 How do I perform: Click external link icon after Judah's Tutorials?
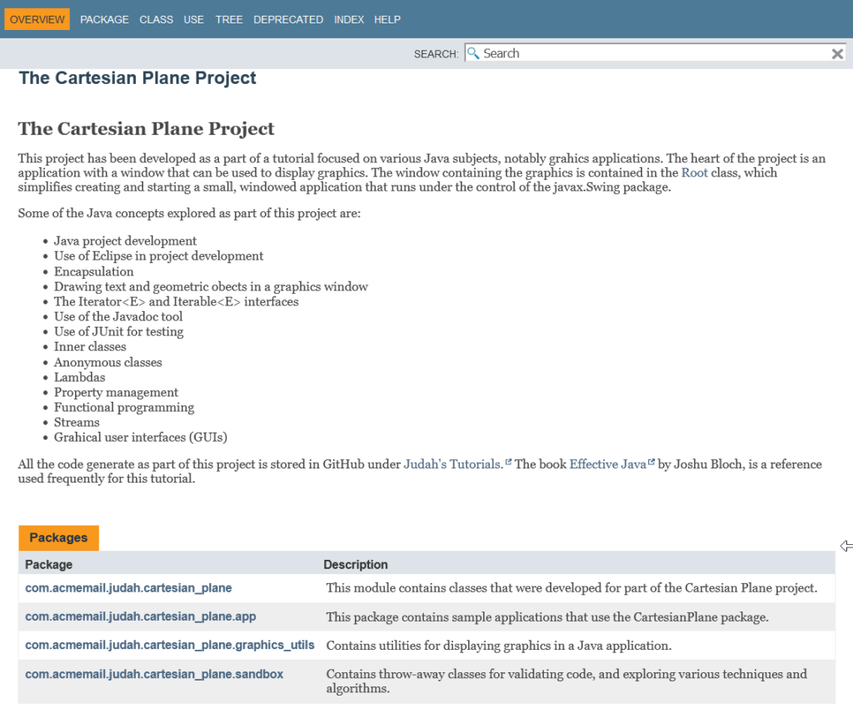coord(508,463)
